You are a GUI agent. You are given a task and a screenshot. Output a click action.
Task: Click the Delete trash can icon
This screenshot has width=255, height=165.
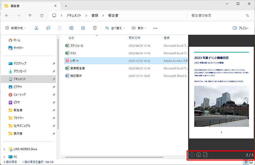point(95,28)
